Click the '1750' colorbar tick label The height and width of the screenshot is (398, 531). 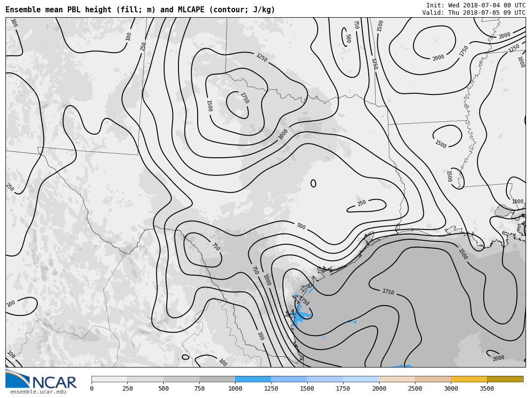pyautogui.click(x=343, y=388)
